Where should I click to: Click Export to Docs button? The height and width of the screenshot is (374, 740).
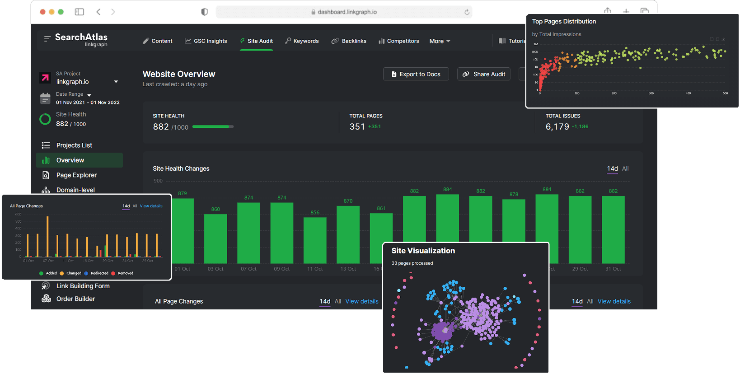click(x=416, y=74)
